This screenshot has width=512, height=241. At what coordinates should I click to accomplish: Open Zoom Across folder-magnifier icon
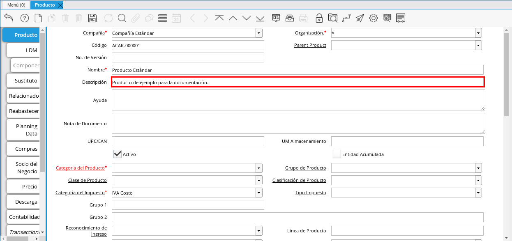pyautogui.click(x=333, y=18)
